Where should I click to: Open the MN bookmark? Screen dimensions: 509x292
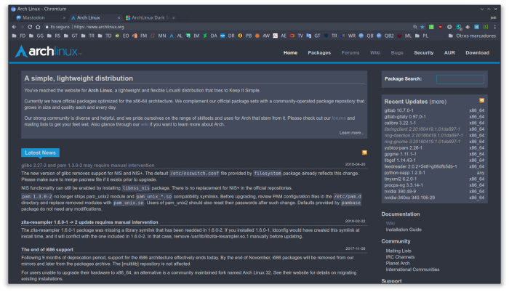coord(158,36)
